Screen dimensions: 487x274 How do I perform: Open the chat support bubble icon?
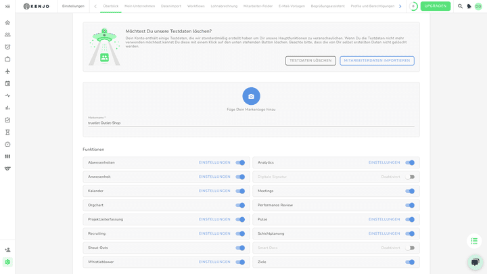coord(475,262)
